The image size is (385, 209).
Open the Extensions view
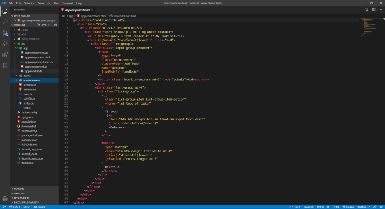pos(5,54)
